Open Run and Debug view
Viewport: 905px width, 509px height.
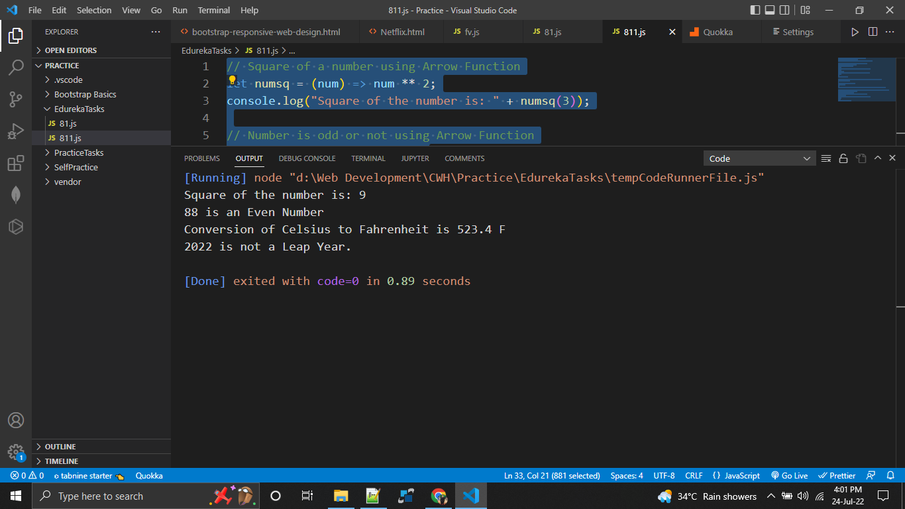pos(16,130)
